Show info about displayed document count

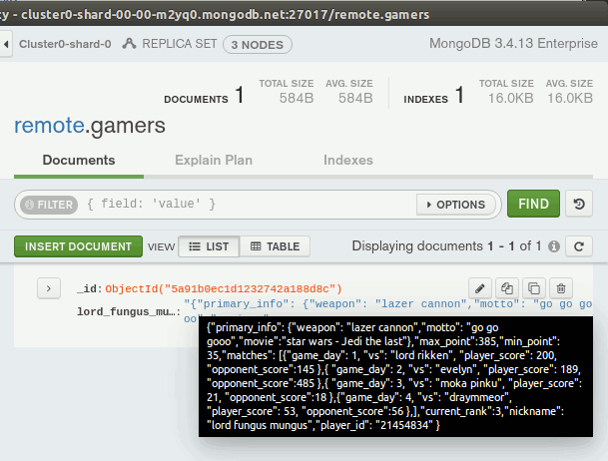tap(554, 246)
